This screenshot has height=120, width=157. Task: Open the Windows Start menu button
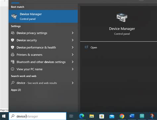(x=4, y=116)
